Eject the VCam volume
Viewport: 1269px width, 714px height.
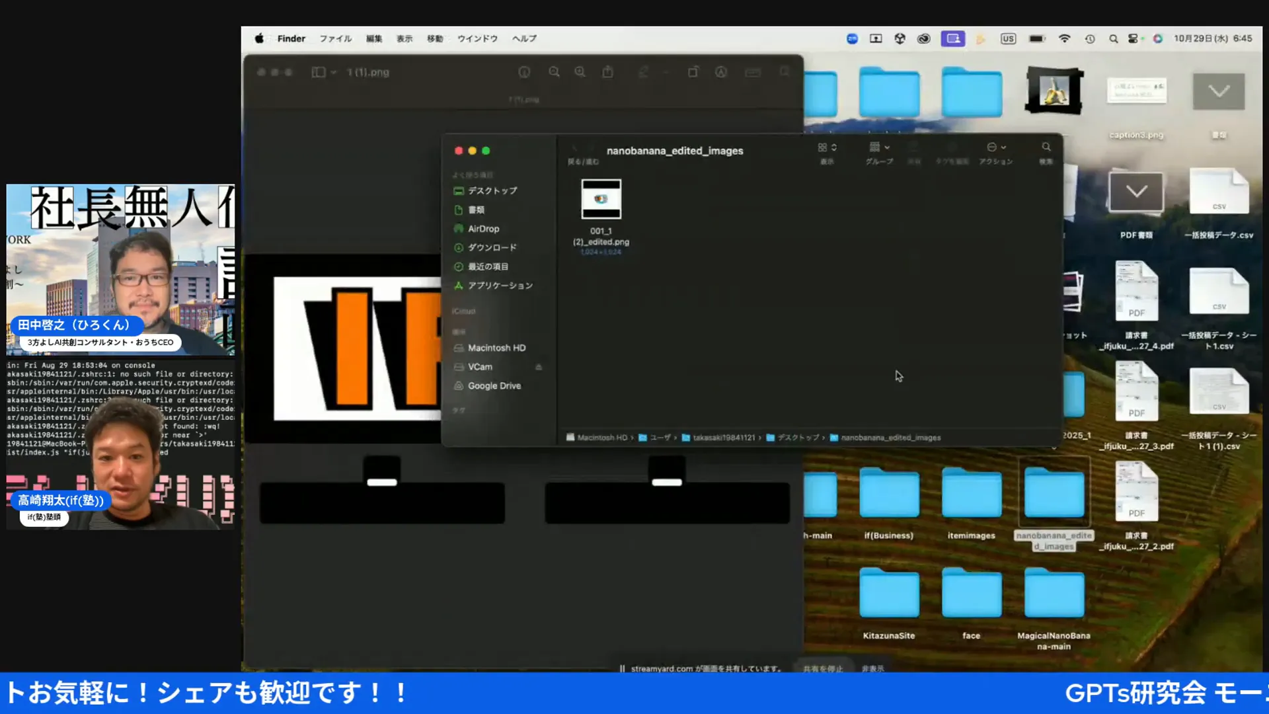pos(539,367)
